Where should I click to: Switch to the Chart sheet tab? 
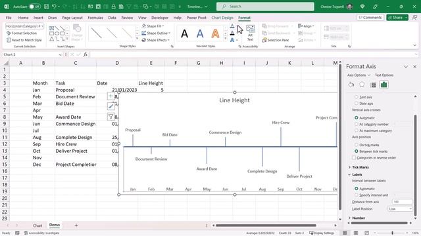click(x=37, y=226)
